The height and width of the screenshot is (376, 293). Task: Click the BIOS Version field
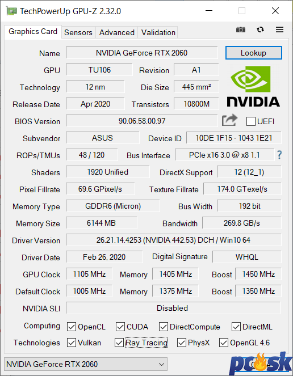[x=142, y=121]
